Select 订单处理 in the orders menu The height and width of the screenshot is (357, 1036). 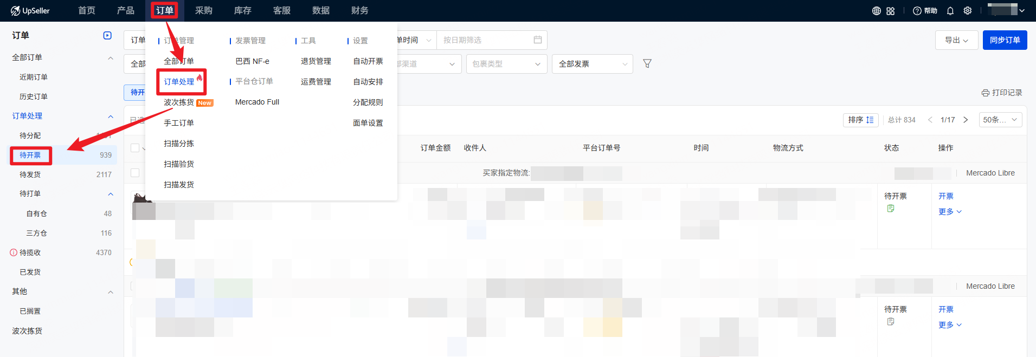179,82
